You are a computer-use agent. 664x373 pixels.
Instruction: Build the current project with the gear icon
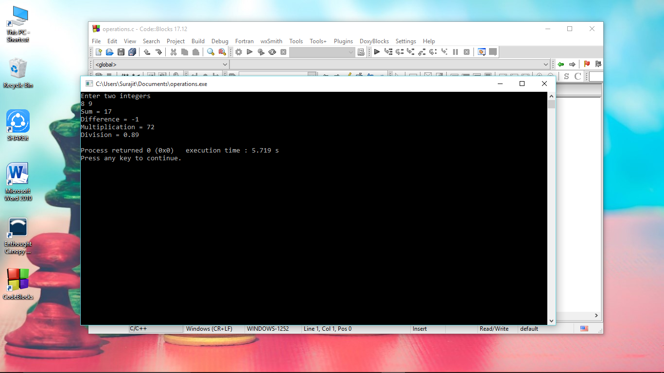pyautogui.click(x=238, y=51)
